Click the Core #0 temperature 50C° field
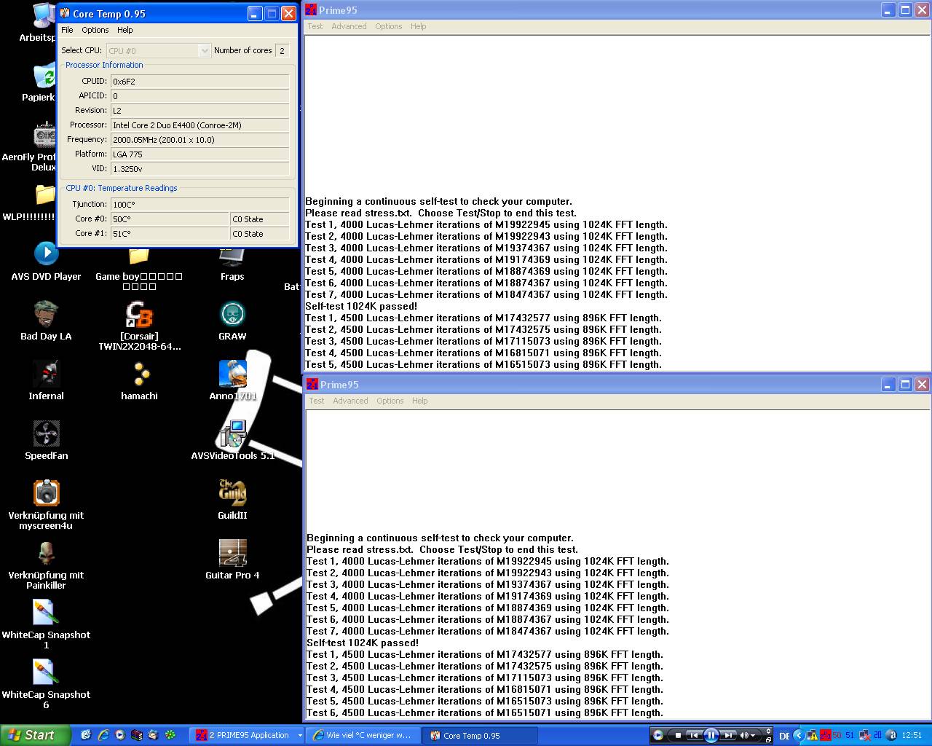Screen dimensions: 932x746 (x=170, y=219)
